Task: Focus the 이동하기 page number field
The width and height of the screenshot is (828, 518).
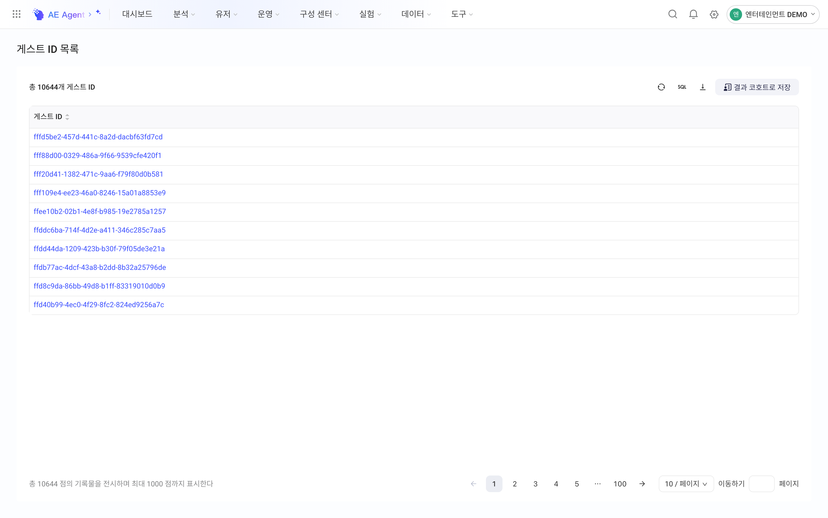Action: pos(761,484)
